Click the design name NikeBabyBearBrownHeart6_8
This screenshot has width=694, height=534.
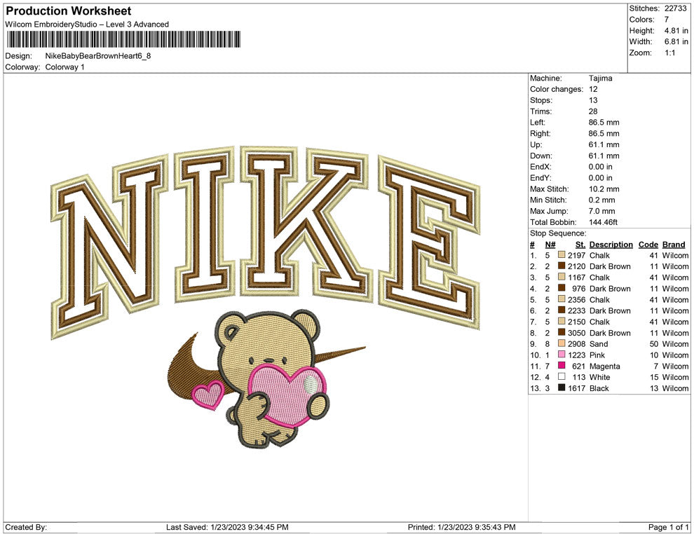98,56
